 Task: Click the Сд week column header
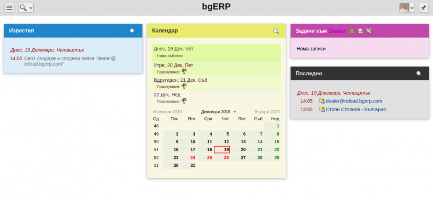(156, 119)
